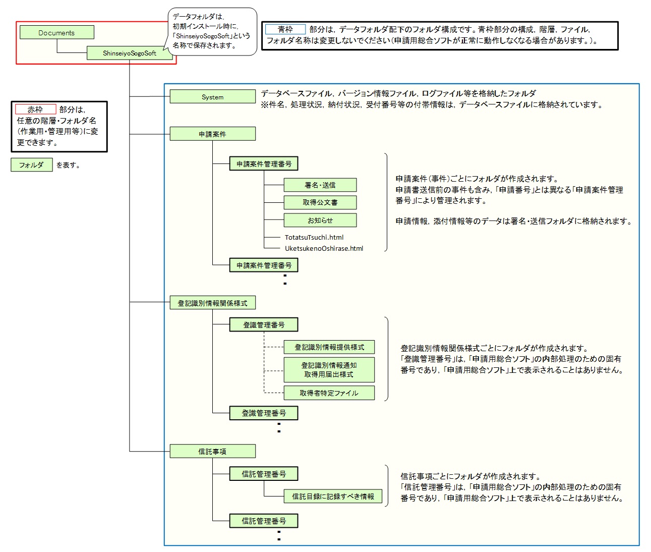The width and height of the screenshot is (651, 552).
Task: Open the 登記識別情報提供様式 folder
Action: pyautogui.click(x=329, y=347)
